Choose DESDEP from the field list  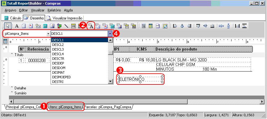[80, 63]
